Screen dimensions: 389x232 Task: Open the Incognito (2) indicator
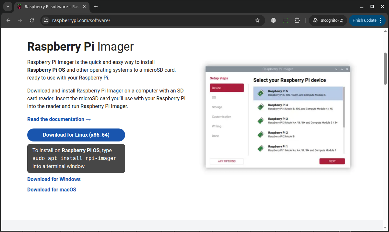328,20
